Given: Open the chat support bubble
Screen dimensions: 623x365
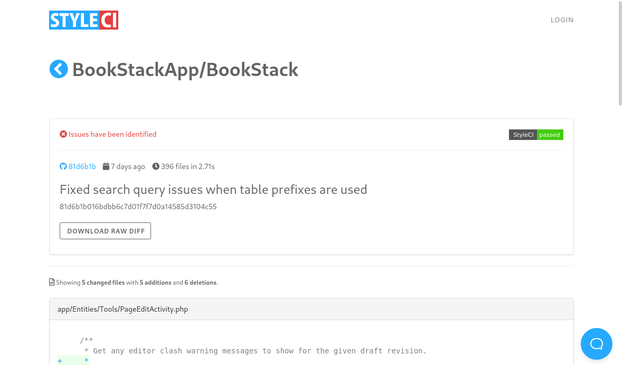Looking at the screenshot, I should point(597,344).
